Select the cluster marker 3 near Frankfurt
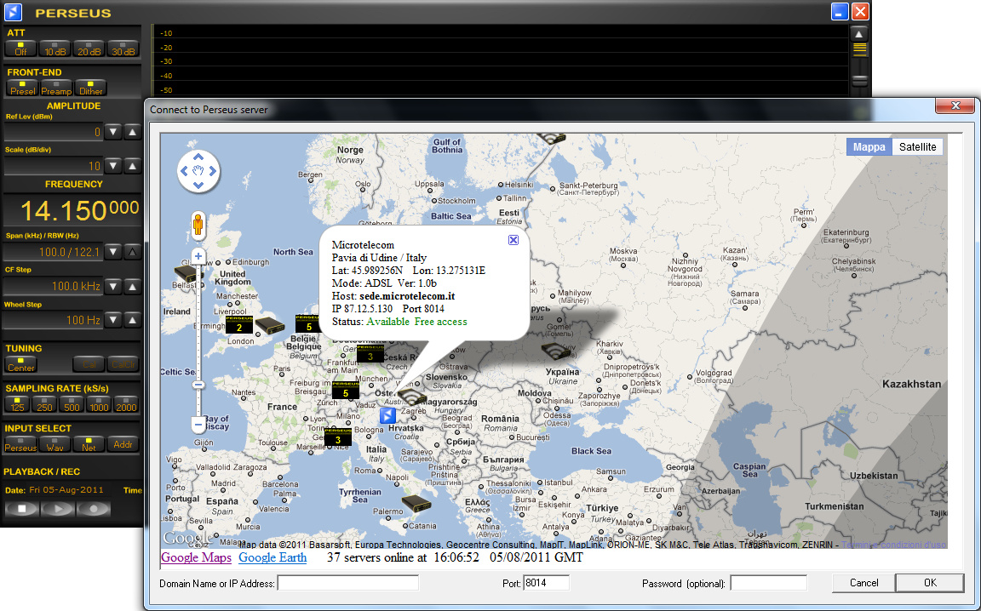 (370, 354)
